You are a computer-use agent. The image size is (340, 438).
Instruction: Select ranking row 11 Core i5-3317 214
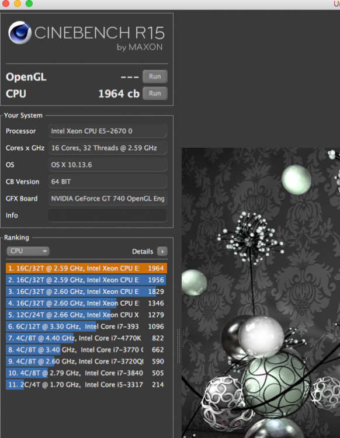(86, 385)
